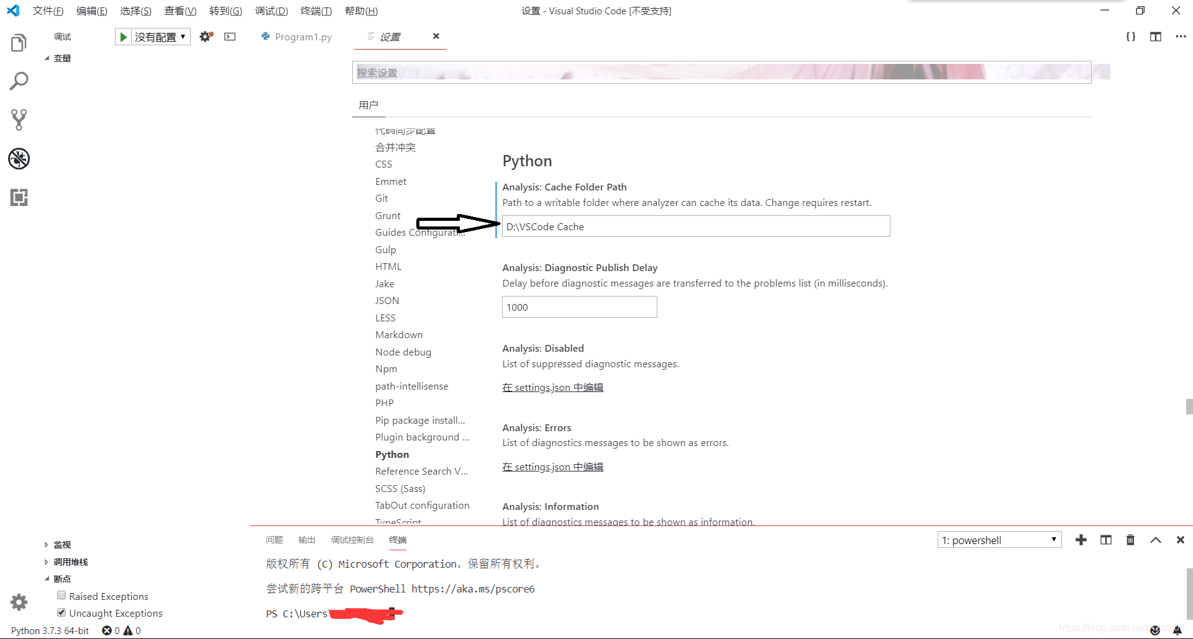Create new terminal with plus icon
Image resolution: width=1193 pixels, height=639 pixels.
pyautogui.click(x=1081, y=540)
